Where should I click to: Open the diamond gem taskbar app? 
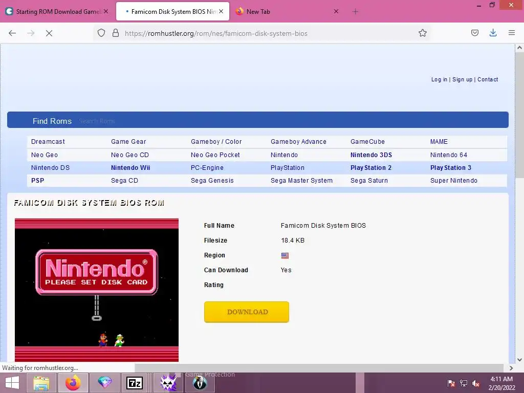pos(104,383)
